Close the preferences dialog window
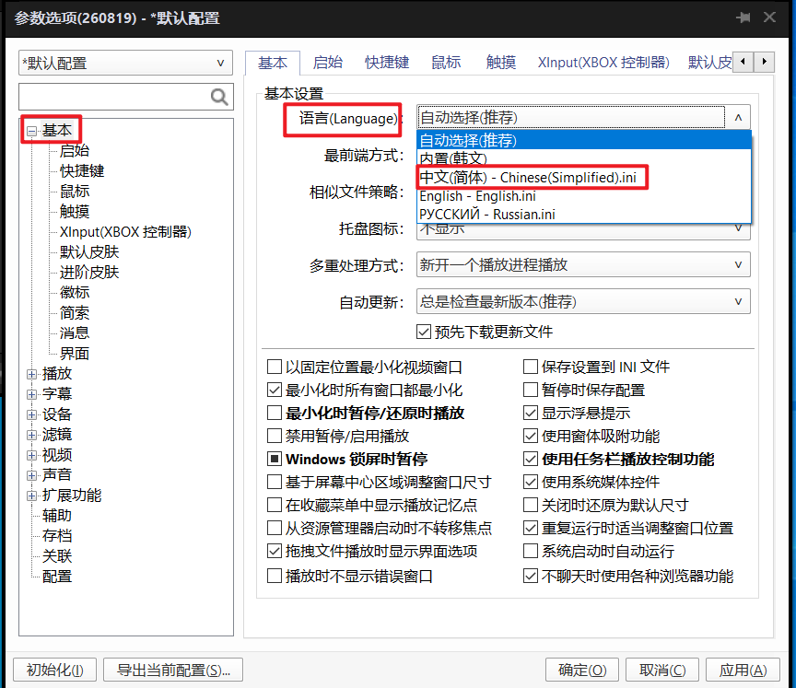The height and width of the screenshot is (688, 796). [x=769, y=17]
